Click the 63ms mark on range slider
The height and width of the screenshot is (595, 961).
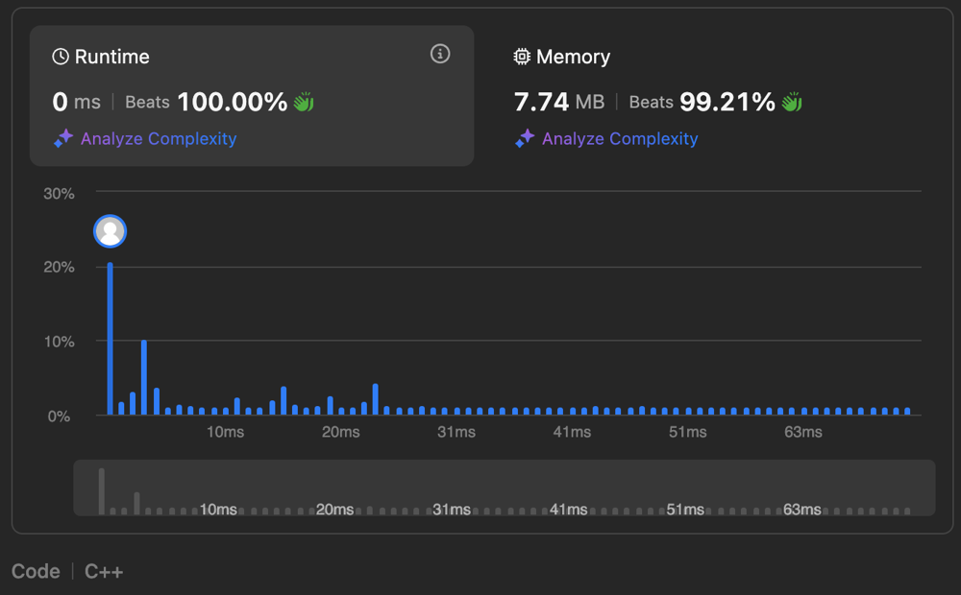802,509
